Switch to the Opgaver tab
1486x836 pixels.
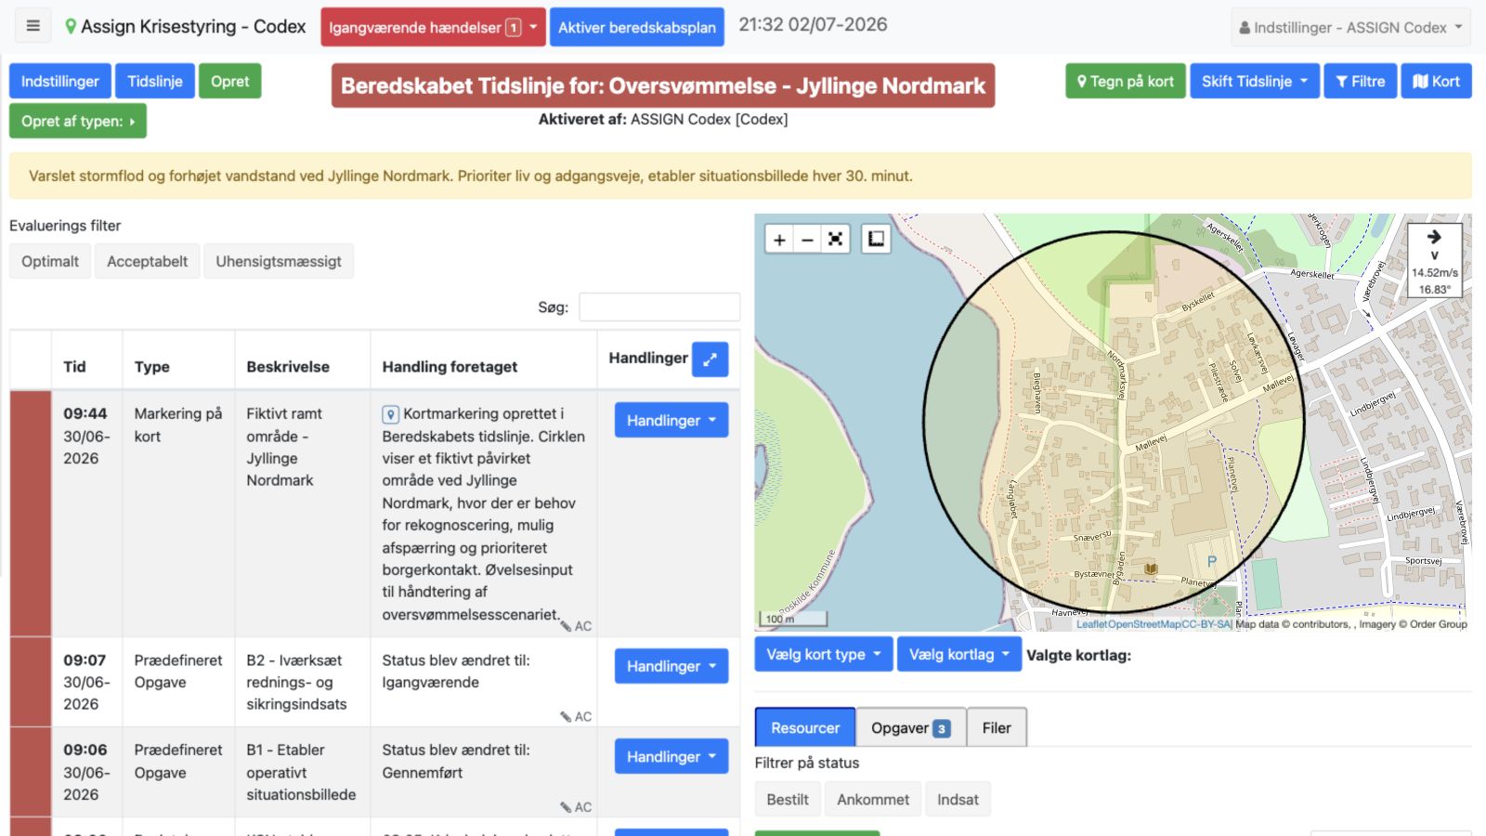pyautogui.click(x=910, y=727)
